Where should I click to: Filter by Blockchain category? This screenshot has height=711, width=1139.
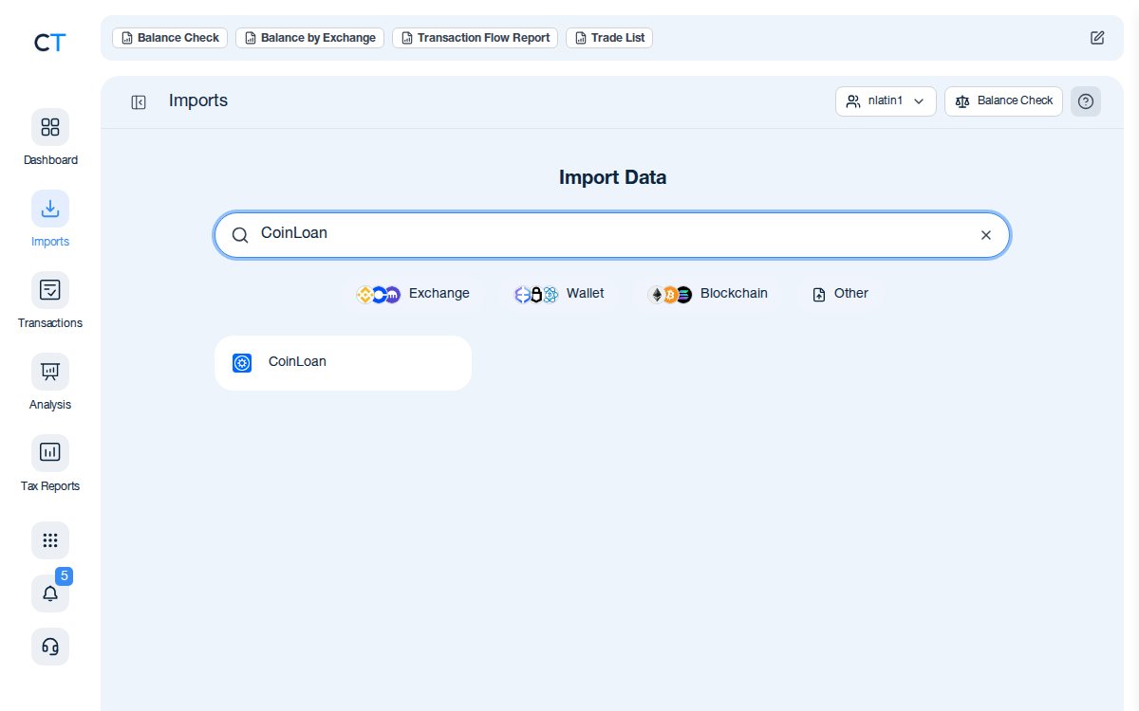[708, 294]
